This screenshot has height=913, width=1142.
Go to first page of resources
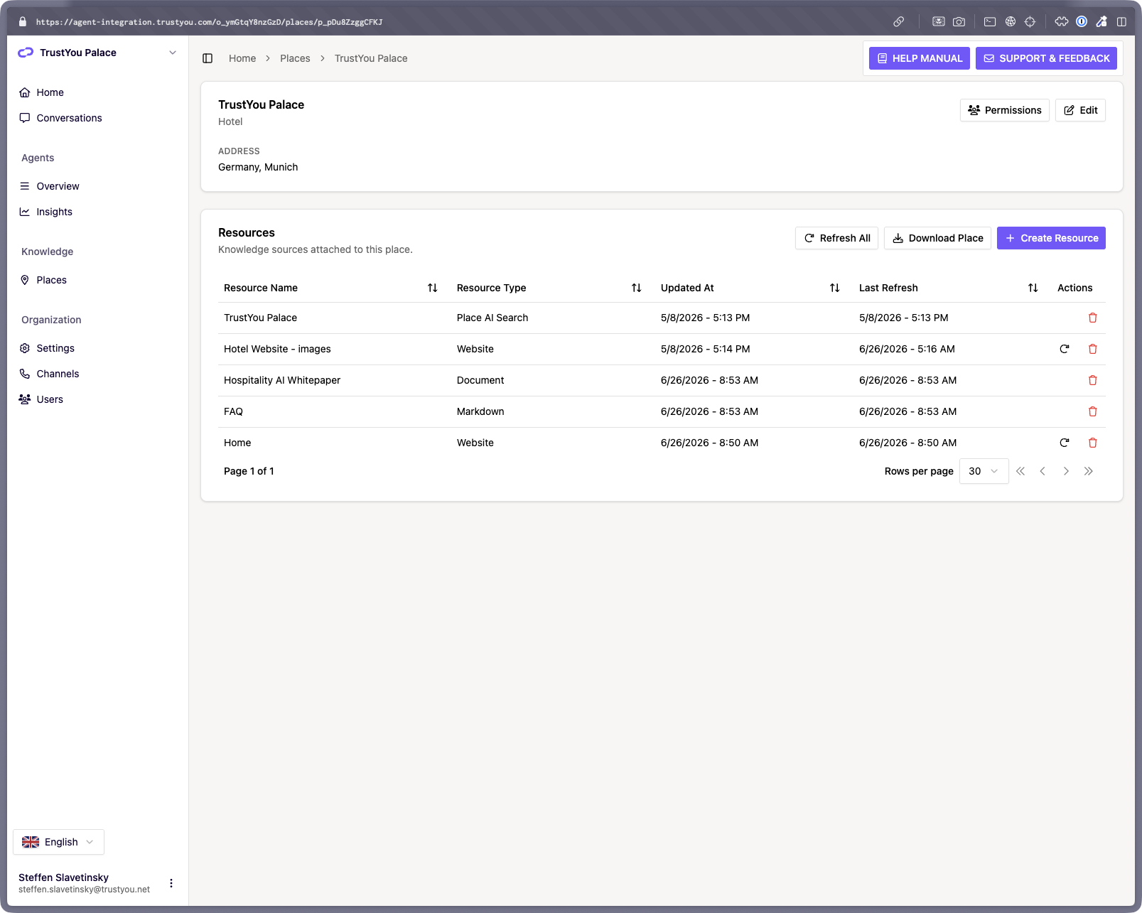pos(1020,471)
